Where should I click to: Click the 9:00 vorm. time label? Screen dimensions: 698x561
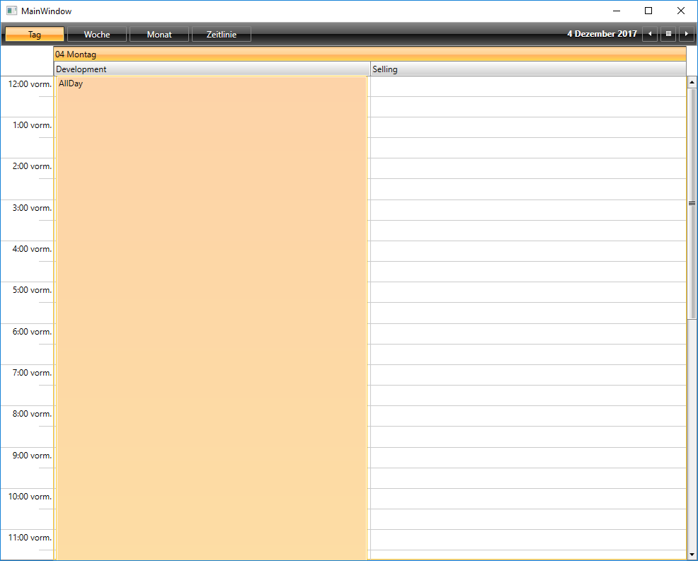32,455
